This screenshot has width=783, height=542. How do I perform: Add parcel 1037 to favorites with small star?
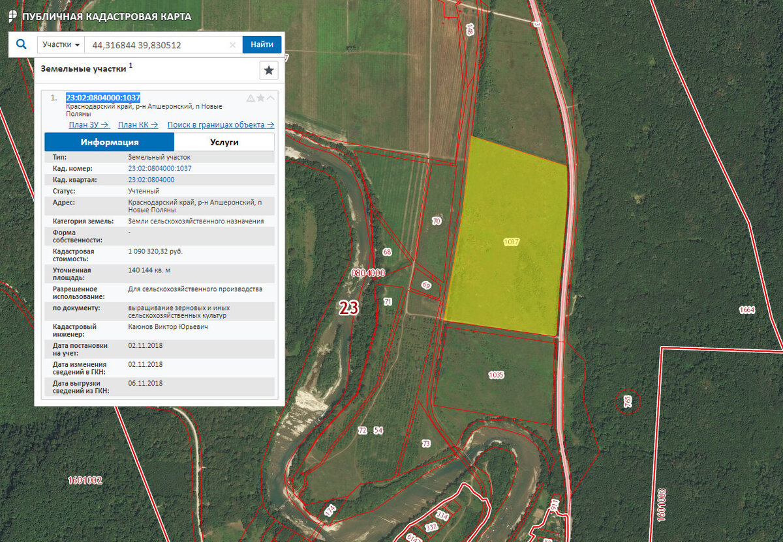coord(260,98)
